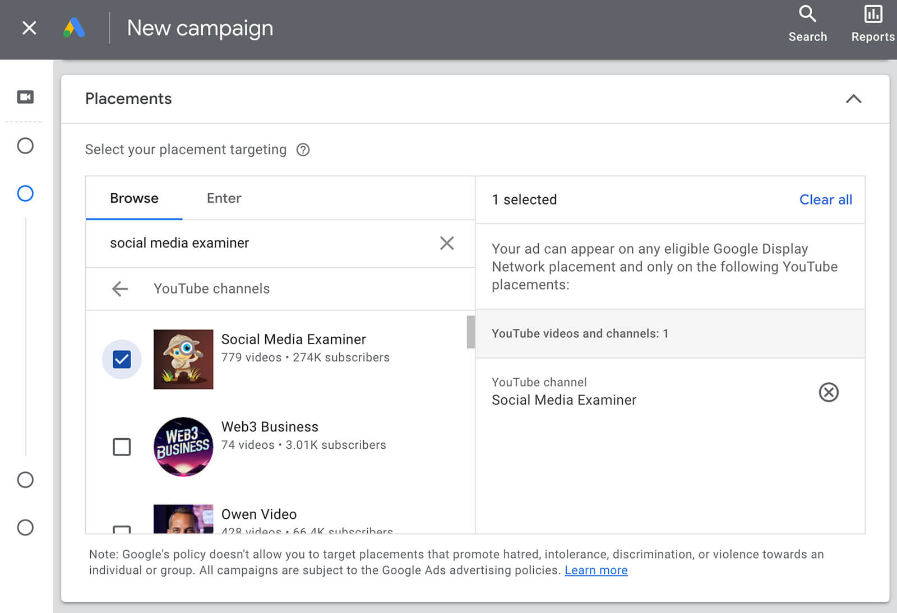Select the third sidebar step circle

[25, 480]
